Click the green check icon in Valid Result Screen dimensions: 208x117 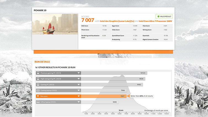click(x=158, y=17)
